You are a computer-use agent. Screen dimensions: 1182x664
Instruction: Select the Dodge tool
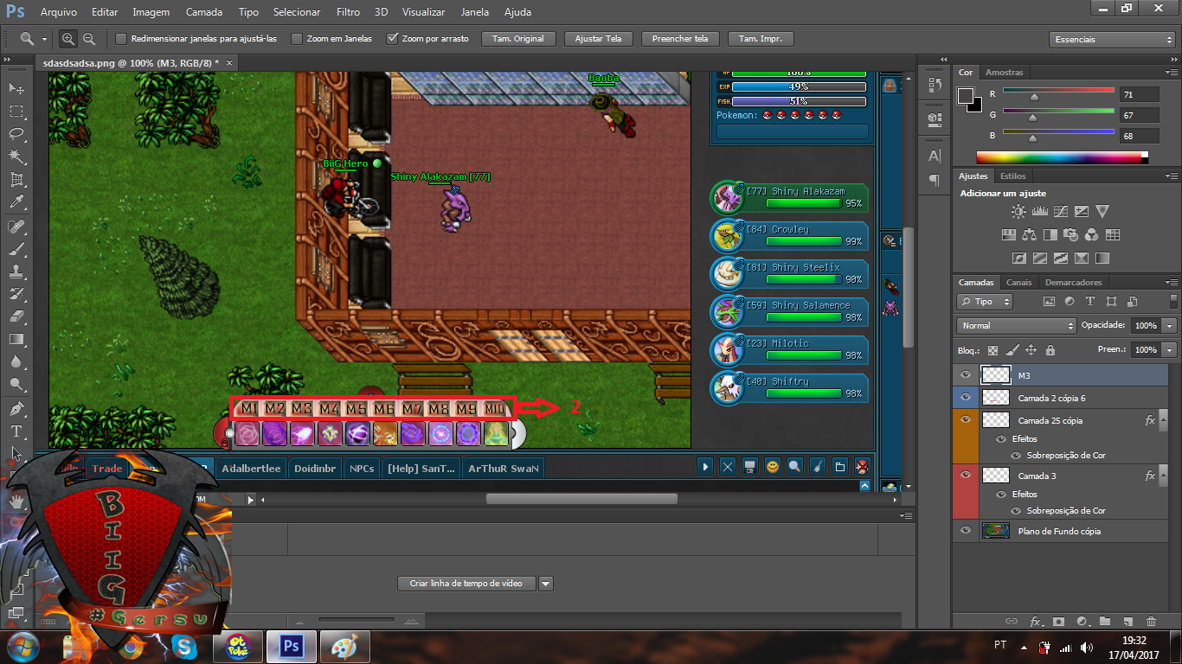[16, 384]
